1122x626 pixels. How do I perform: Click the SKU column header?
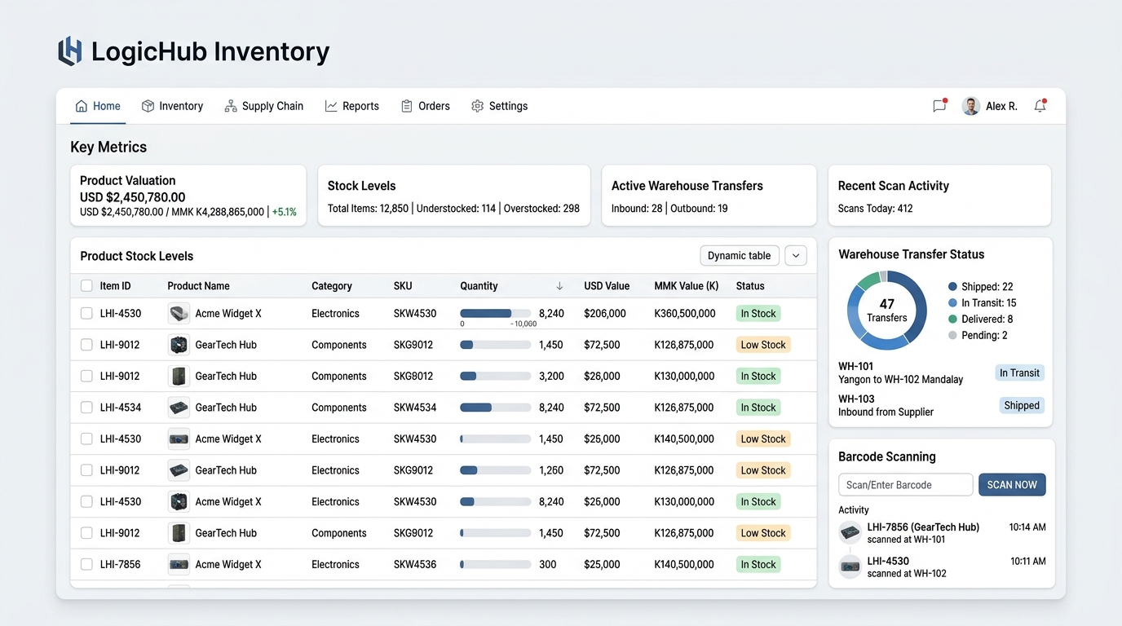click(x=403, y=286)
